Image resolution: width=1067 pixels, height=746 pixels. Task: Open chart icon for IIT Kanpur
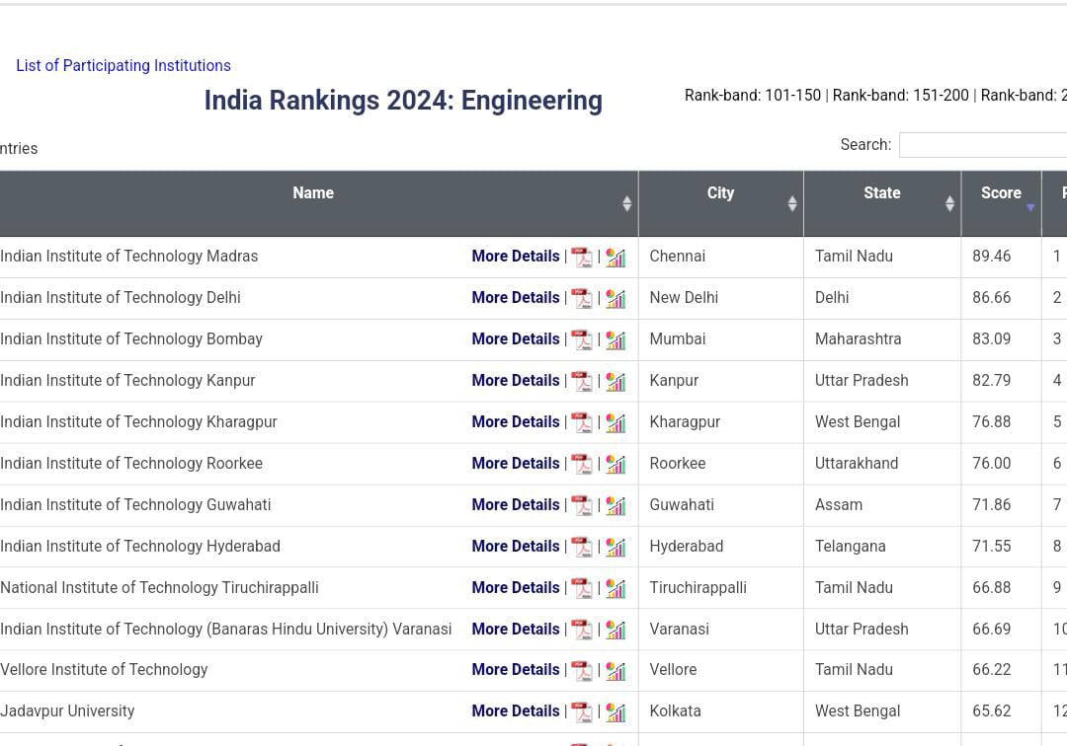point(616,382)
